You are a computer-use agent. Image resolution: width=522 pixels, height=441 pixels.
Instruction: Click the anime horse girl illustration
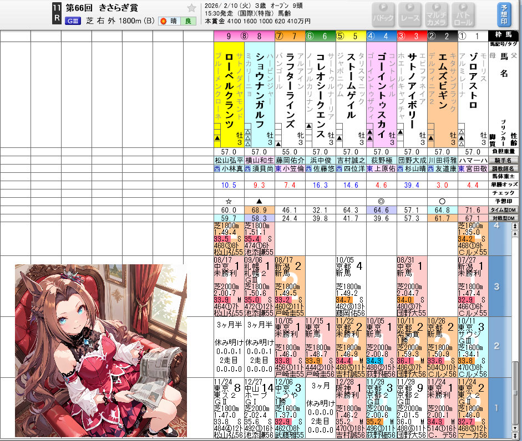pos(101,350)
